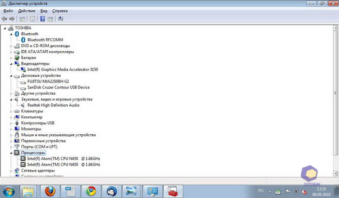Collapse the Процессоры category

[12, 153]
